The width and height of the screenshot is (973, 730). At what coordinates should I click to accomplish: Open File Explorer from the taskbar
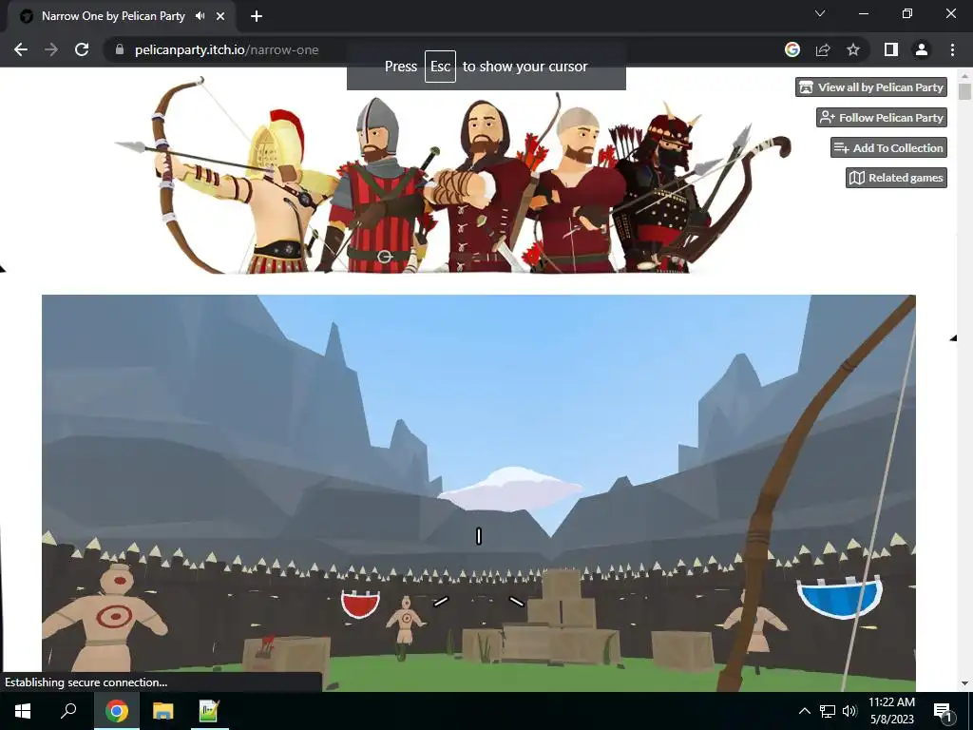(163, 711)
